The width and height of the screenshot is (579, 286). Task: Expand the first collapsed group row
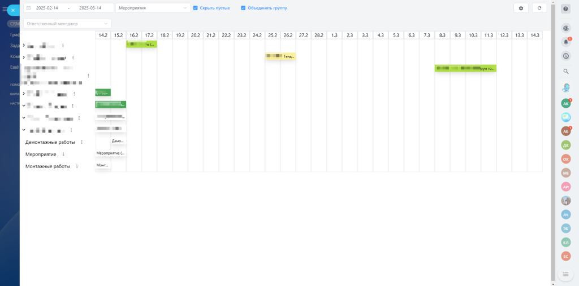(24, 45)
